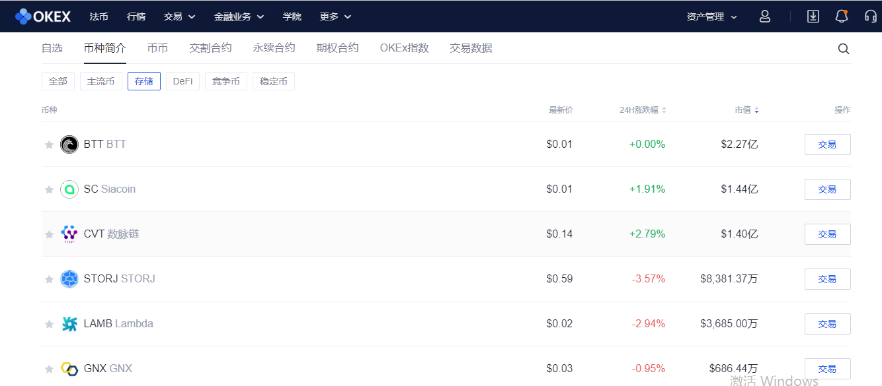The image size is (882, 386).
Task: Click the 交易 button for BTT
Action: click(x=827, y=144)
